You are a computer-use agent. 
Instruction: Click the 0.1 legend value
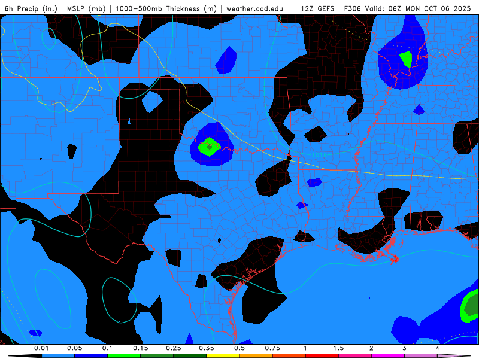(x=107, y=348)
